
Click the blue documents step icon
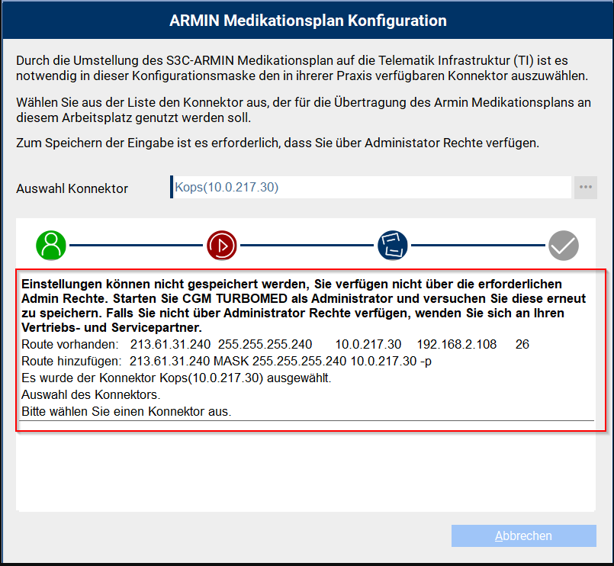point(393,246)
